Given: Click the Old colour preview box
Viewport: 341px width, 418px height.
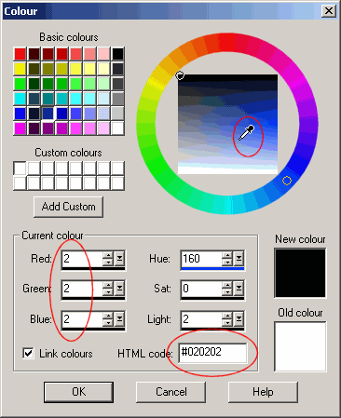Looking at the screenshot, I should point(300,346).
